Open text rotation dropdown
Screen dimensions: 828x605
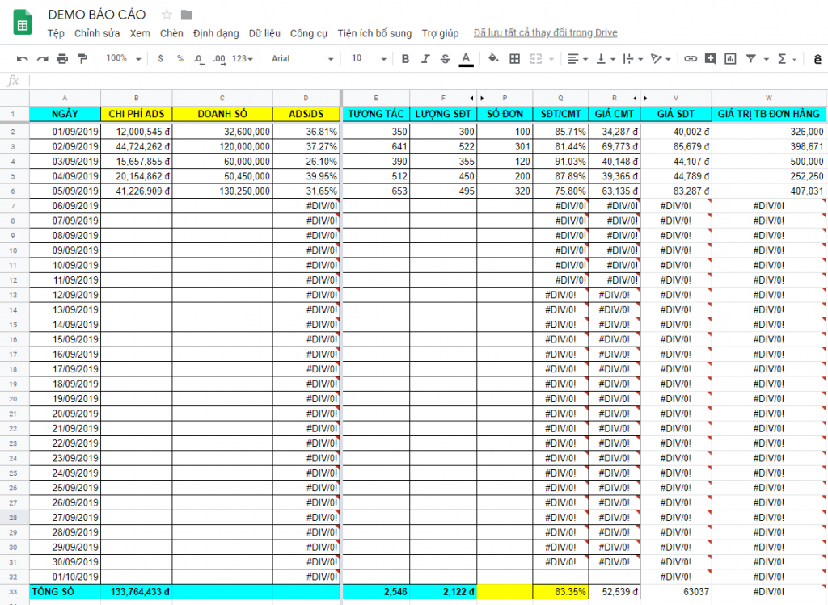click(660, 58)
